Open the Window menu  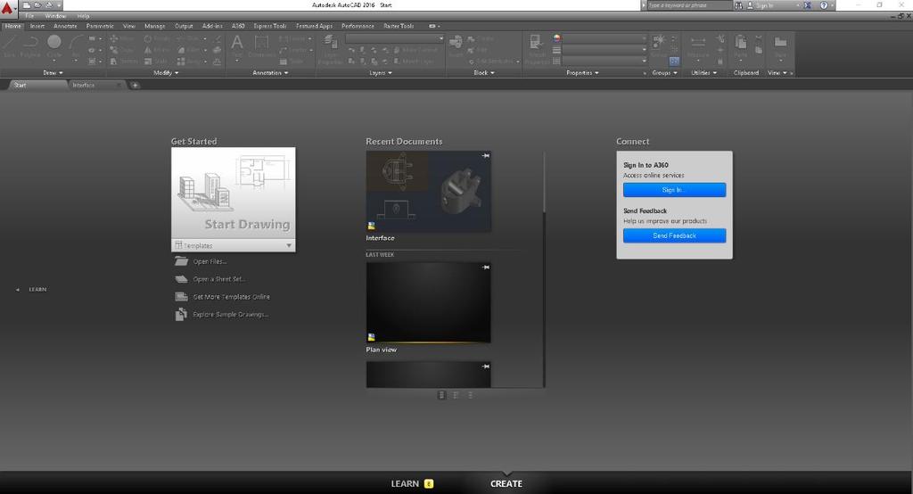coord(55,16)
